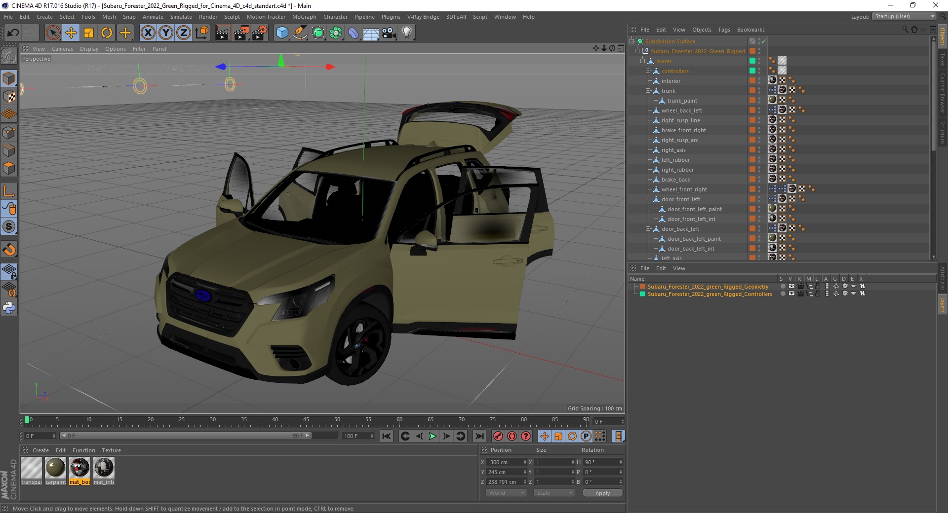Toggle visibility of Geometry layer
The height and width of the screenshot is (513, 948).
[x=791, y=286]
